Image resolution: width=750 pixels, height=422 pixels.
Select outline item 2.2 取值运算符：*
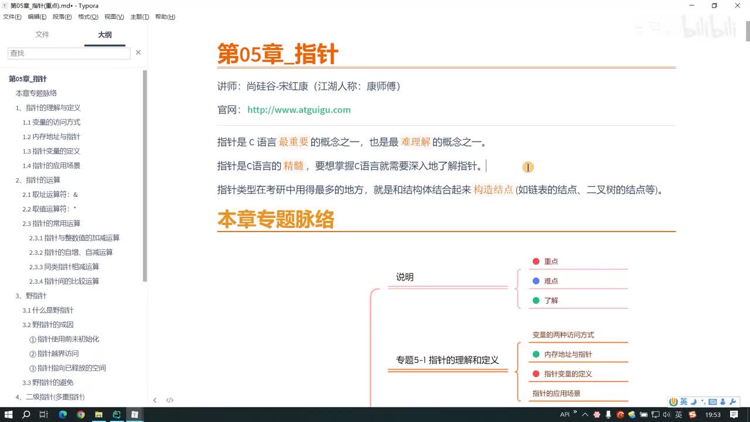coord(50,209)
